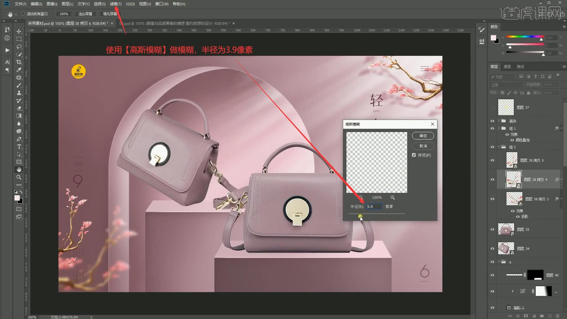The width and height of the screenshot is (567, 319).
Task: Select the Lasso tool
Action: [19, 47]
